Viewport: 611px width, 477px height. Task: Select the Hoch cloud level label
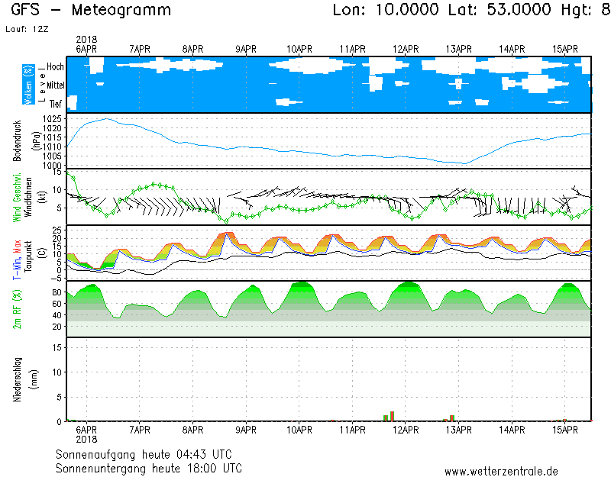point(55,67)
